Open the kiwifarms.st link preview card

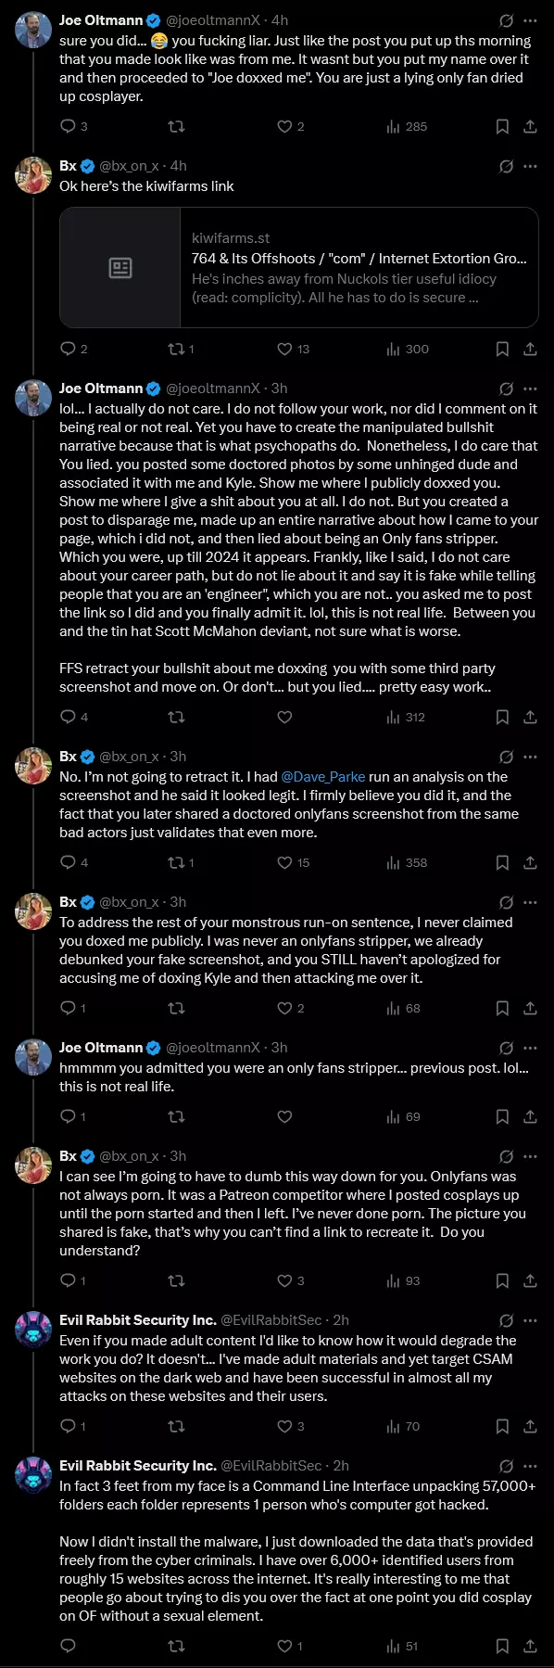(298, 267)
